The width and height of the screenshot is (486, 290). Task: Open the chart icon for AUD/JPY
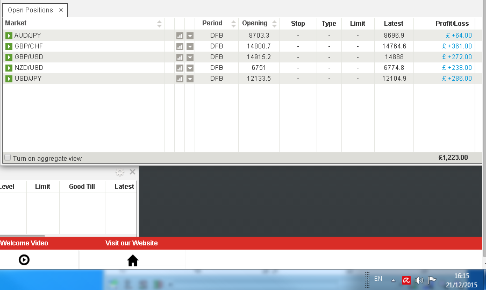(x=180, y=36)
